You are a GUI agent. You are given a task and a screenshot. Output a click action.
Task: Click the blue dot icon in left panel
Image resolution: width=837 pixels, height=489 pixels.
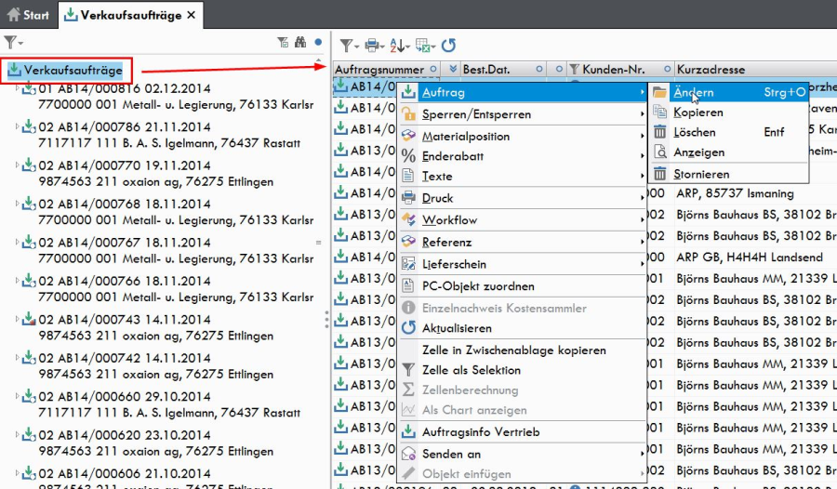pos(319,42)
